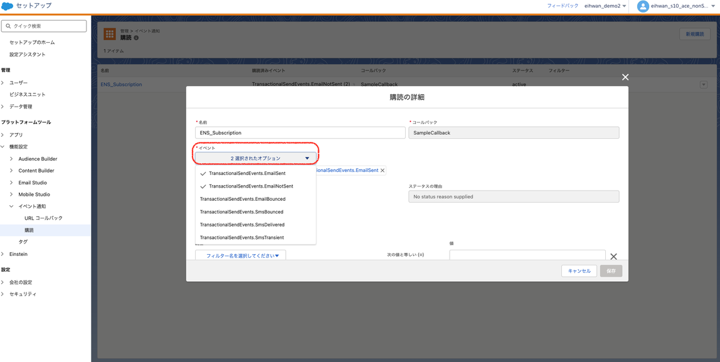Click the search magnifier in quick search
720x362 pixels.
8,26
